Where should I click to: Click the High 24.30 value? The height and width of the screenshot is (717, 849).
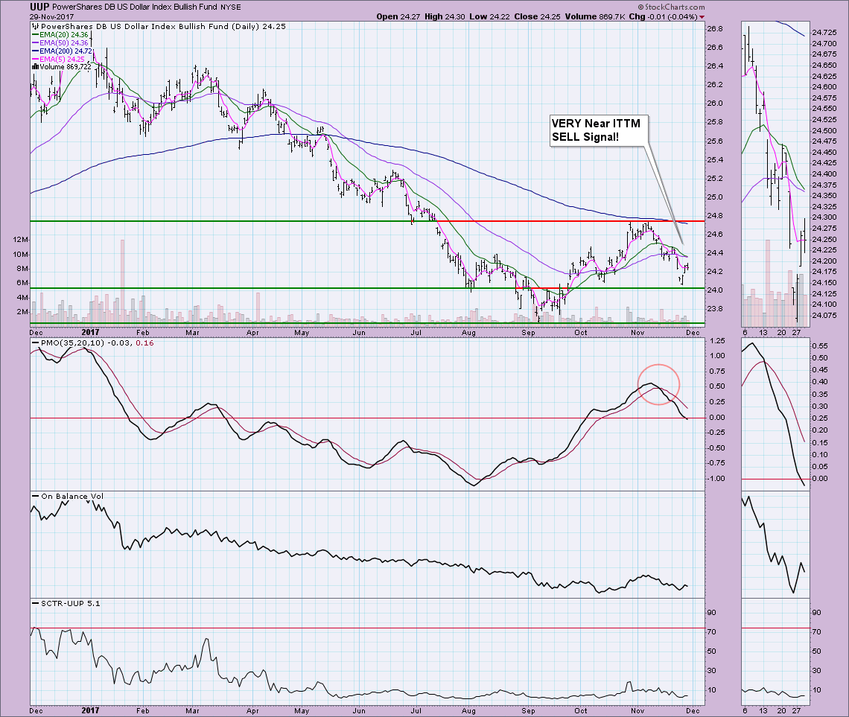445,17
